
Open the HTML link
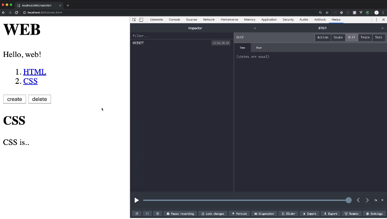click(x=34, y=72)
